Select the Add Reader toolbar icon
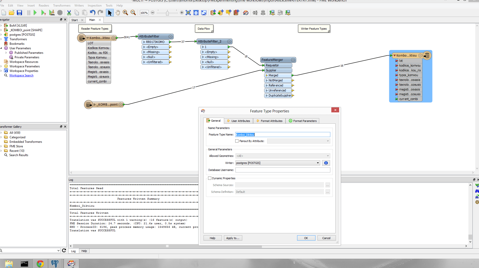Viewport: 479px width, 268px height. (x=213, y=13)
